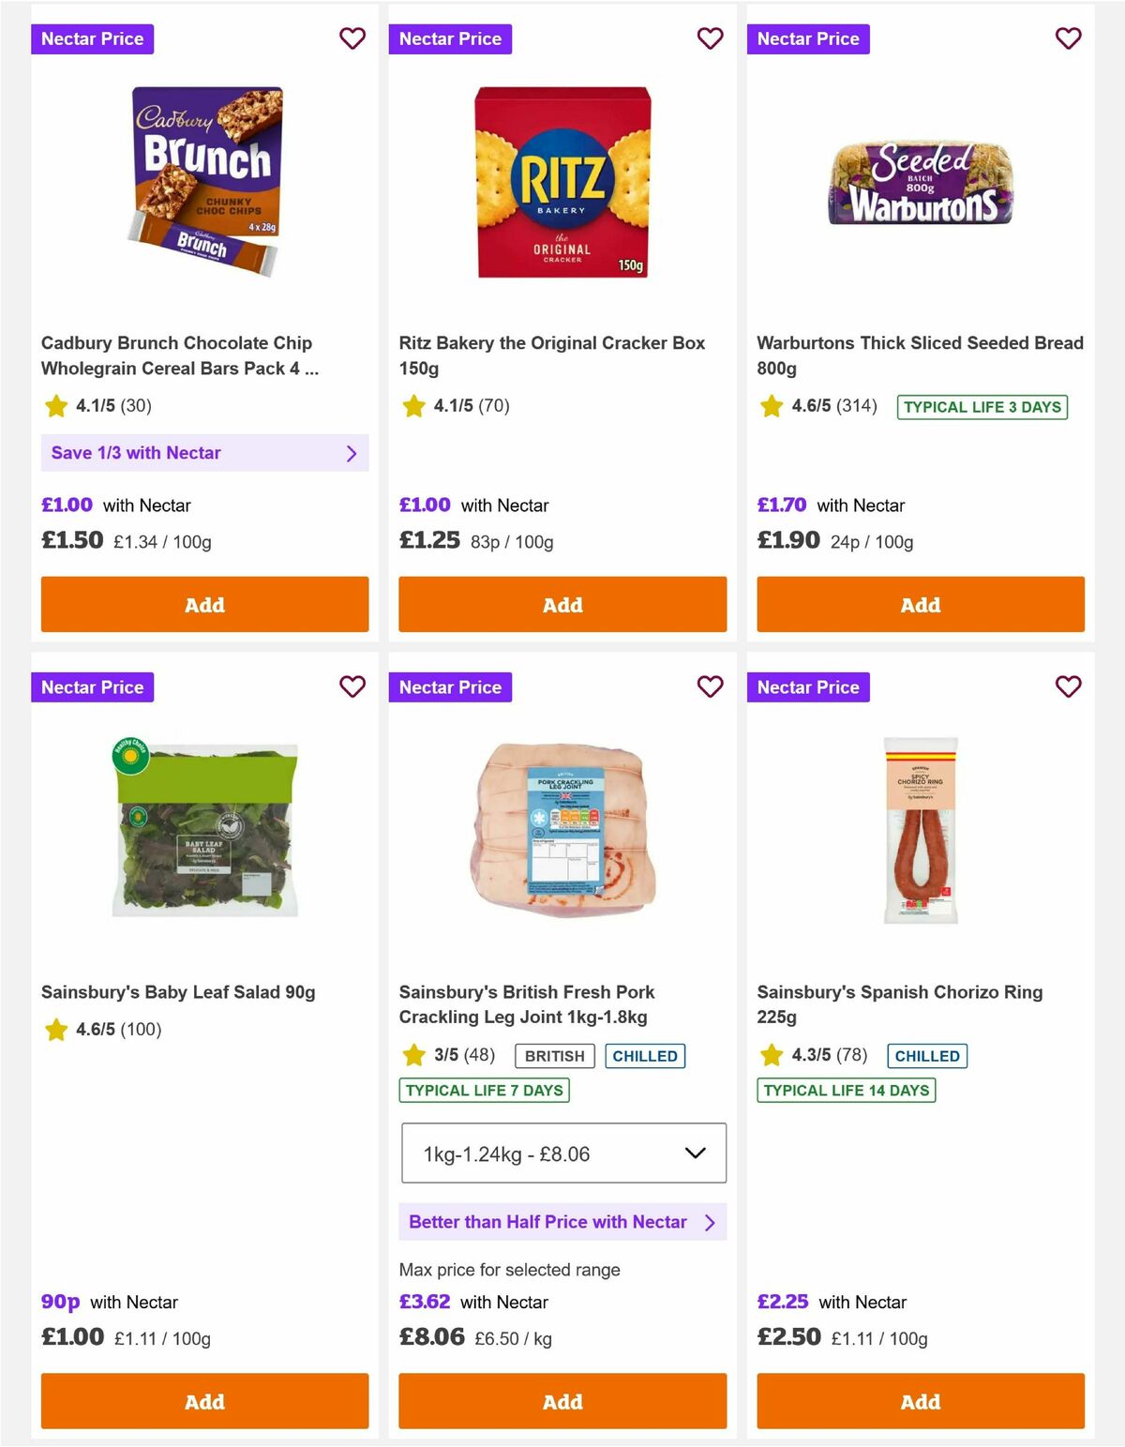The width and height of the screenshot is (1125, 1447).
Task: Click the star rating on the pork joint
Action: point(413,1054)
